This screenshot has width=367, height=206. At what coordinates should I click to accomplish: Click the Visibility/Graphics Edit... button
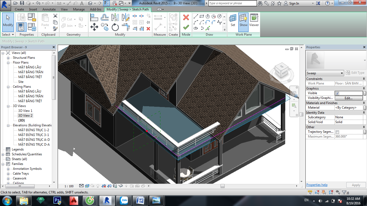pyautogui.click(x=348, y=98)
